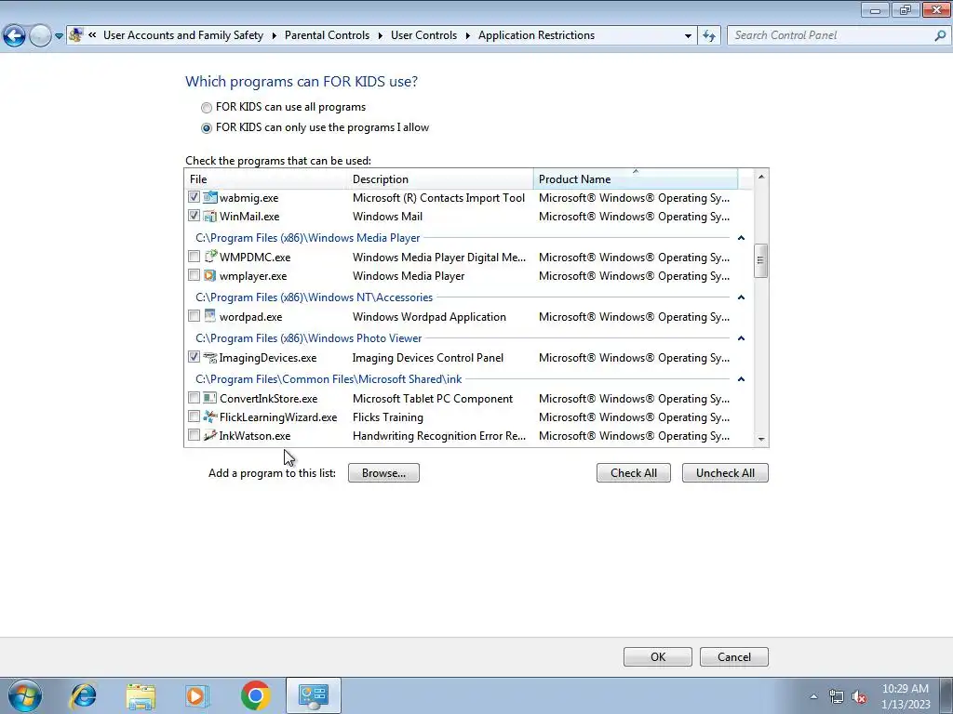Screen dimensions: 953x714
Task: Click the Application Restrictions breadcrumb
Action: [537, 35]
